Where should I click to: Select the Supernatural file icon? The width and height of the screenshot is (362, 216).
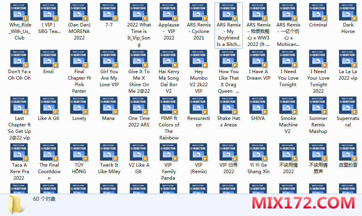point(348,105)
